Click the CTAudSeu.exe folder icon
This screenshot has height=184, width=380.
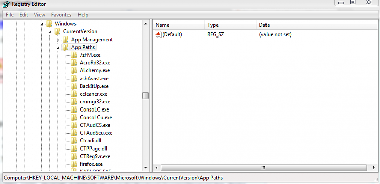[73, 133]
